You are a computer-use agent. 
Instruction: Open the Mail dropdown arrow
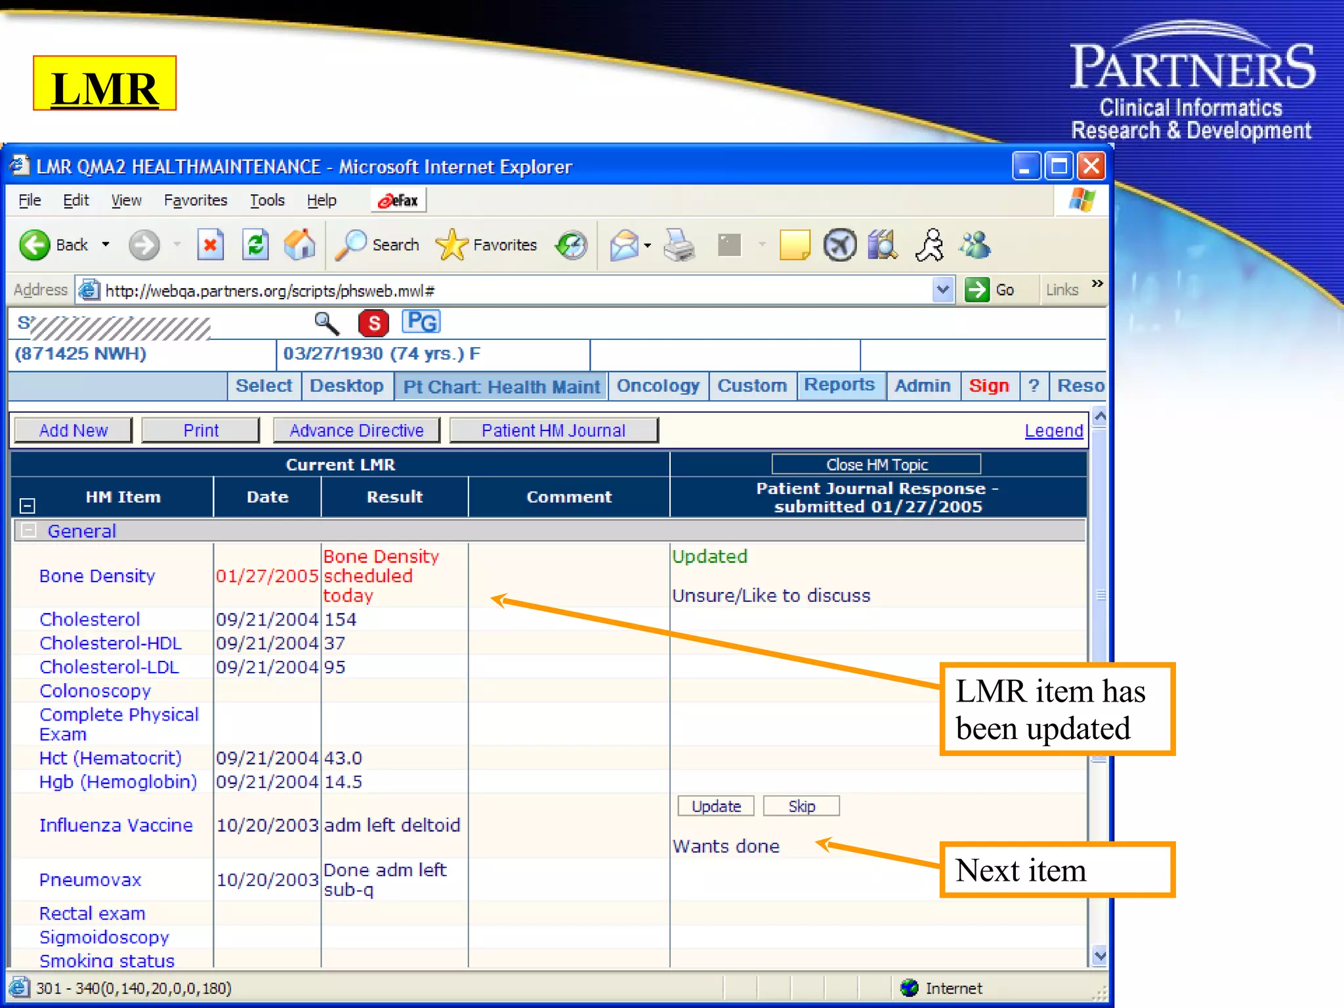coord(648,245)
